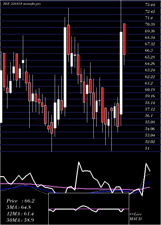
Task: Click the 66.3 price axis label
Action: coord(149,50)
